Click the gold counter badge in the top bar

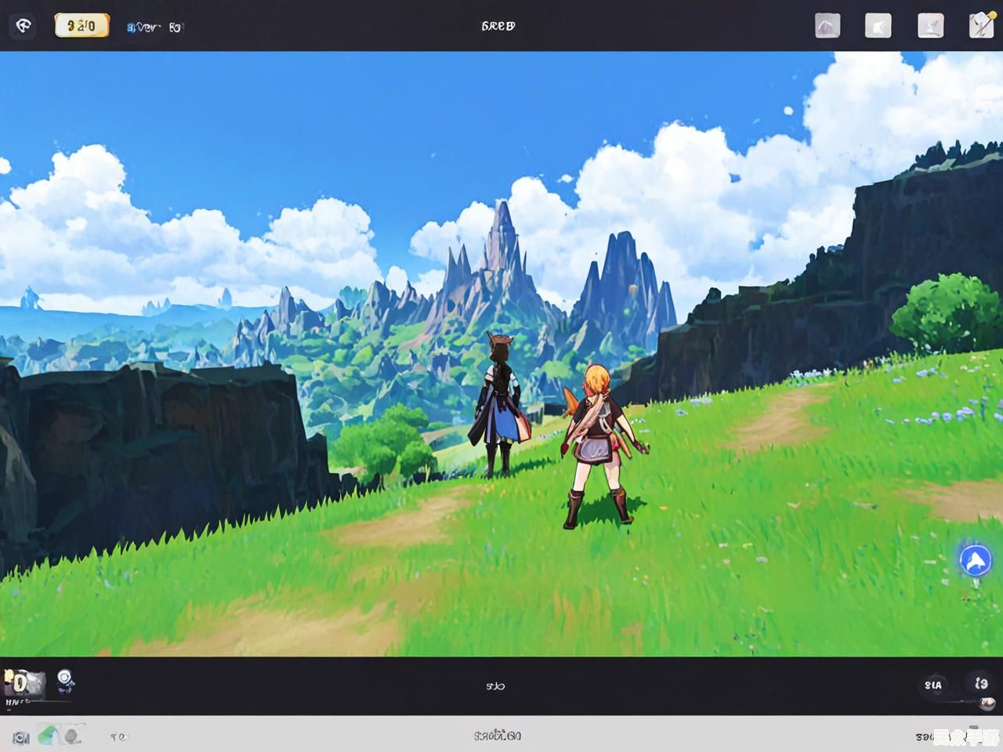[81, 26]
